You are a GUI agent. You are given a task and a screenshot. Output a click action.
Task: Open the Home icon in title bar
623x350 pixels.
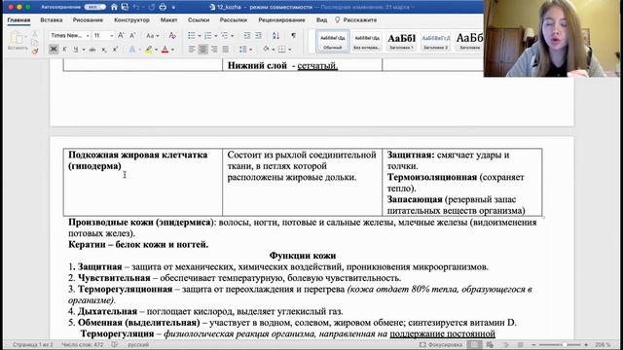[x=114, y=7]
